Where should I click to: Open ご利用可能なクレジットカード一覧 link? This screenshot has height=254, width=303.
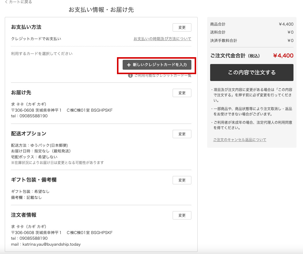pyautogui.click(x=163, y=76)
